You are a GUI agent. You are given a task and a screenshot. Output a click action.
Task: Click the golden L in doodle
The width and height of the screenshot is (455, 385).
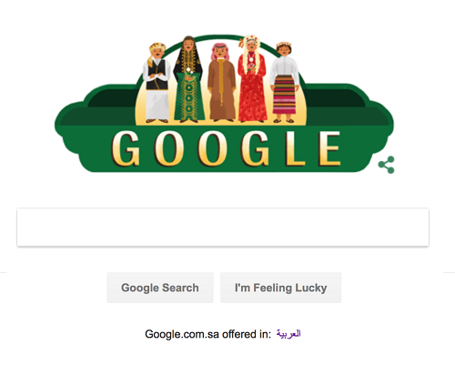click(295, 148)
